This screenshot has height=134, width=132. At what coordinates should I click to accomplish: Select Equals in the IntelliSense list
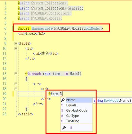71,105
